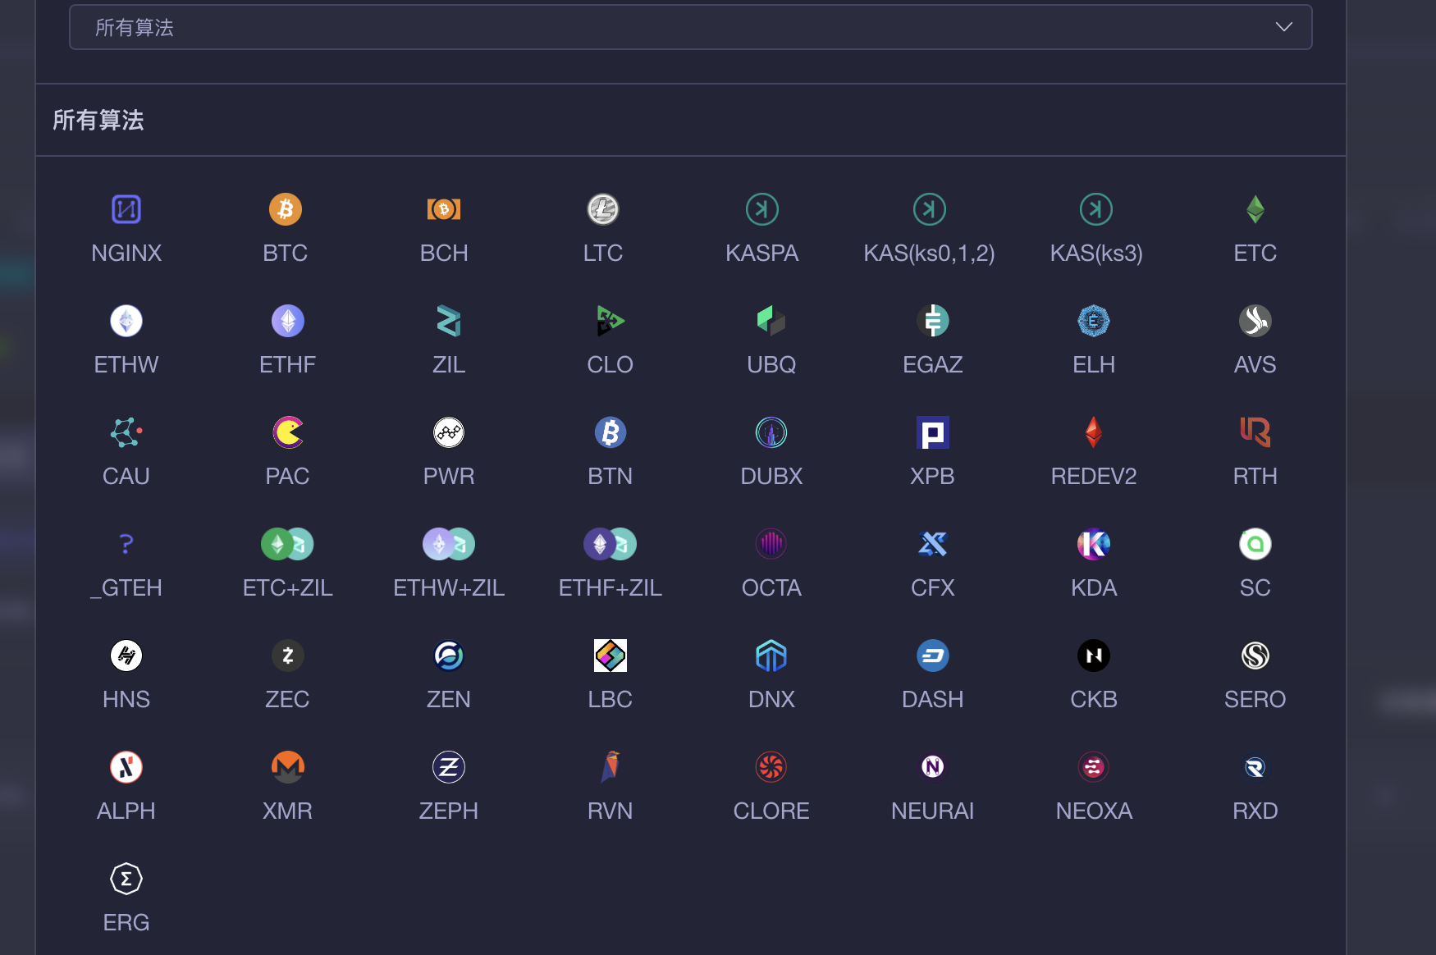Select the ETHW+ZIL dual mining icon
The image size is (1436, 955).
point(449,544)
